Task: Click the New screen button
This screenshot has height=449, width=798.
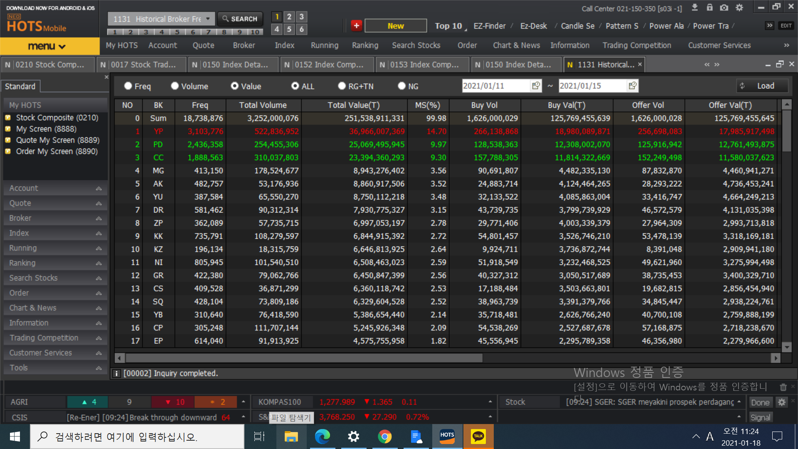Action: pyautogui.click(x=395, y=26)
